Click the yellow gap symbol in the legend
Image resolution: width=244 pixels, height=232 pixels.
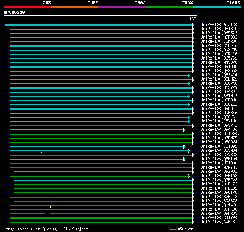point(31,229)
